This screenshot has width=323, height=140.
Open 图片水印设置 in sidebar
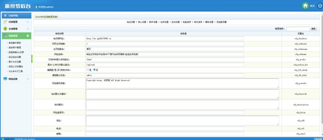coord(15,62)
